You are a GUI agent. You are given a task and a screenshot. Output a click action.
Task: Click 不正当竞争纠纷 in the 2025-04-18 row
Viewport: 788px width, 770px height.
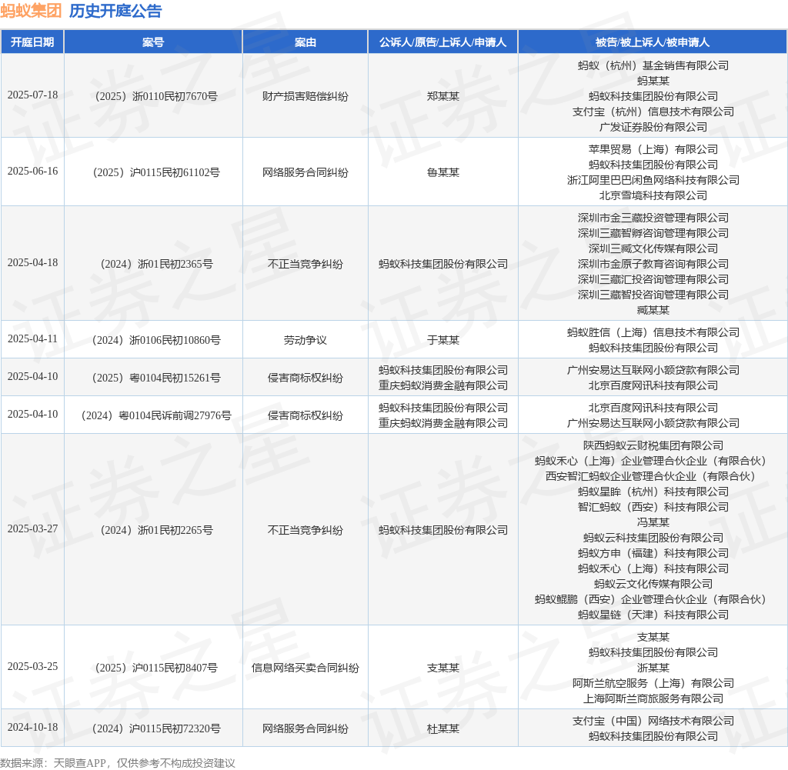pos(305,264)
